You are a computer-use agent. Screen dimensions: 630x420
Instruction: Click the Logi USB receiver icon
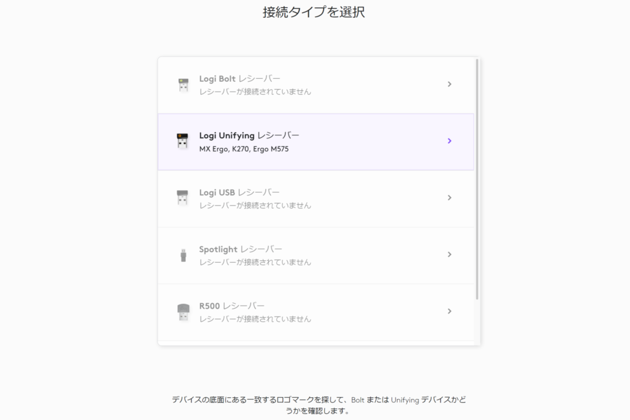point(182,198)
